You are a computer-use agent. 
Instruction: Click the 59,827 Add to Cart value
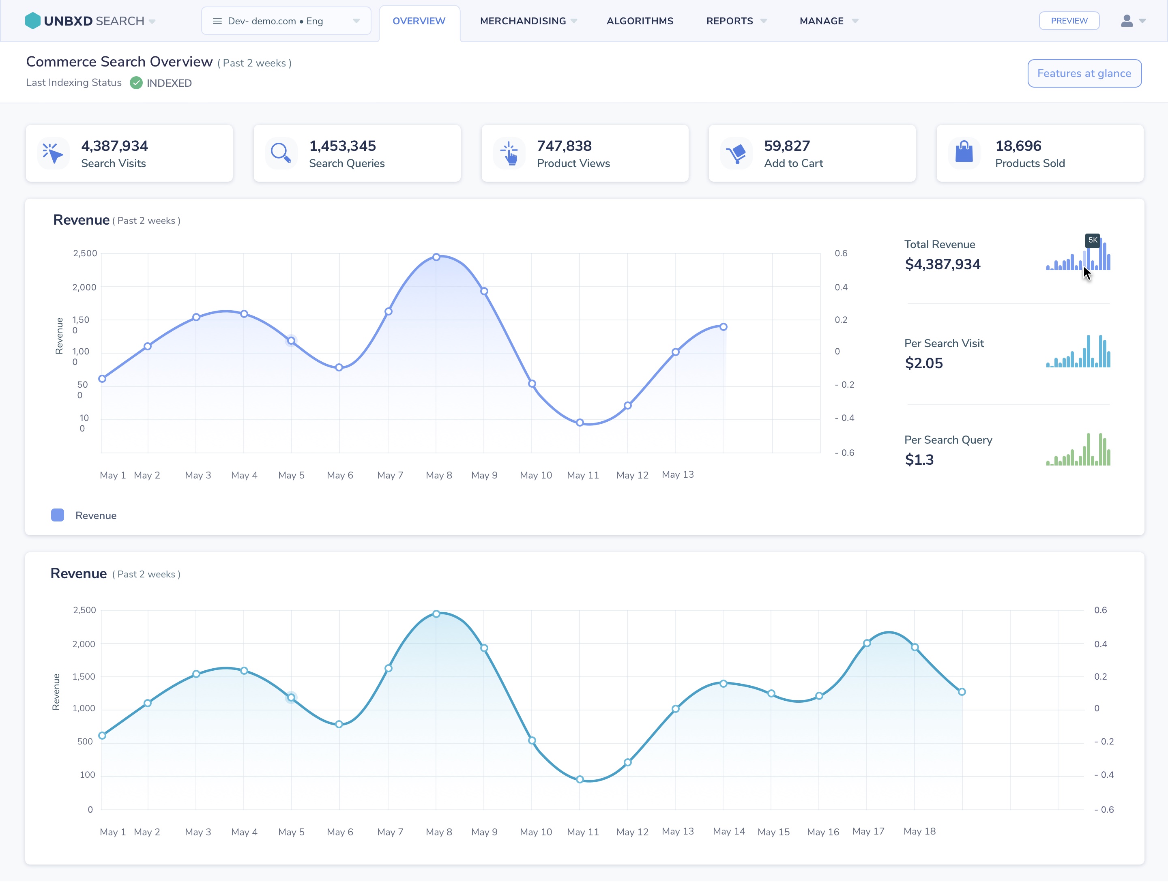(x=787, y=146)
